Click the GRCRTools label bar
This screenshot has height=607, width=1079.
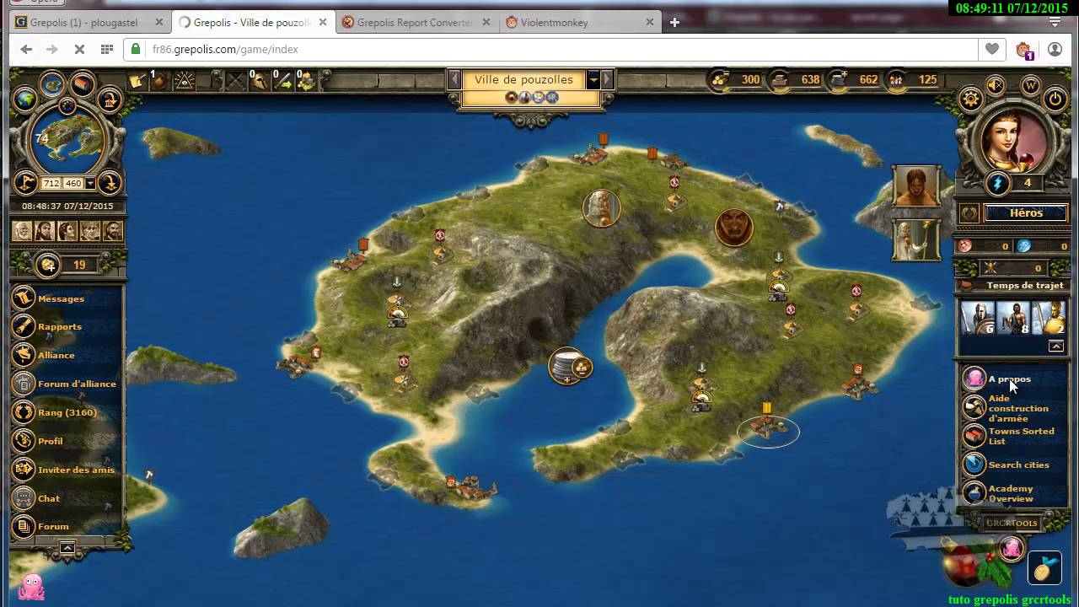tap(1012, 523)
